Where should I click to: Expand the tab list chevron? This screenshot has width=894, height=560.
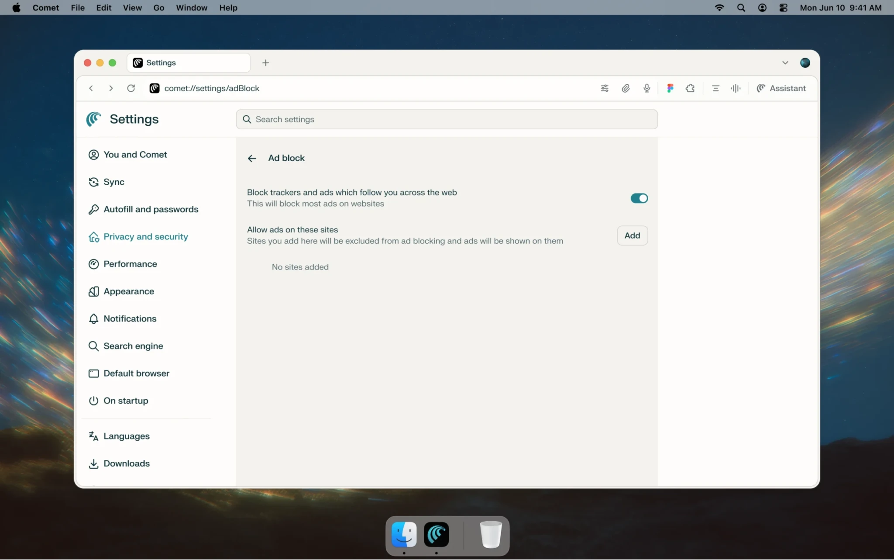tap(785, 63)
